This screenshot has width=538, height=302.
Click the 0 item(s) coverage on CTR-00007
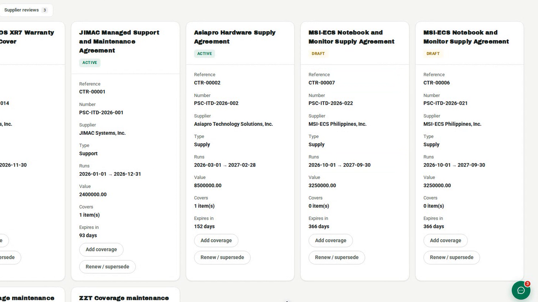[x=319, y=206]
